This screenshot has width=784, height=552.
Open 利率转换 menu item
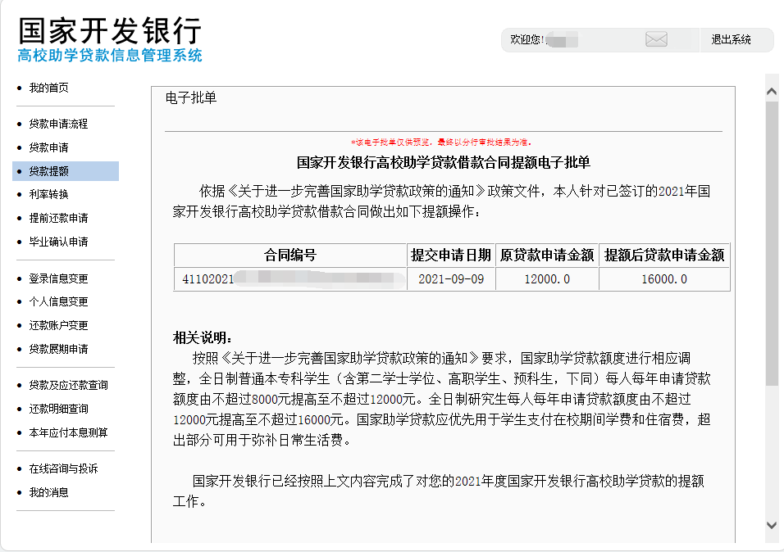49,194
